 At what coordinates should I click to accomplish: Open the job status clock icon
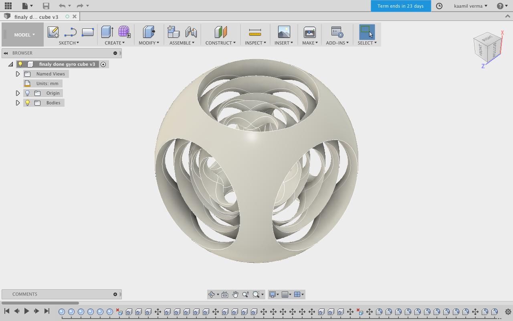(x=439, y=6)
